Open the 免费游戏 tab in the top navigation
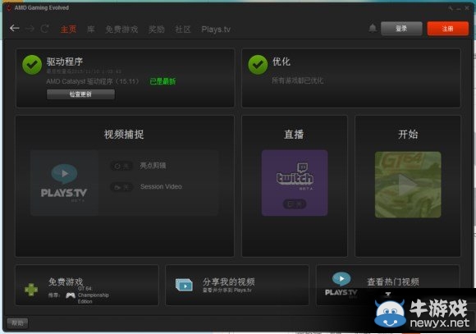Screen dimensions: 476x334 (x=121, y=30)
